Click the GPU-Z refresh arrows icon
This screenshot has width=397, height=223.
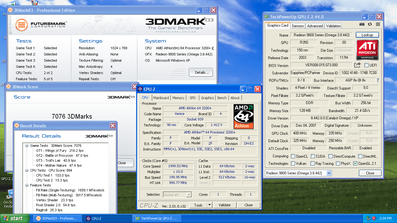pos(370,24)
